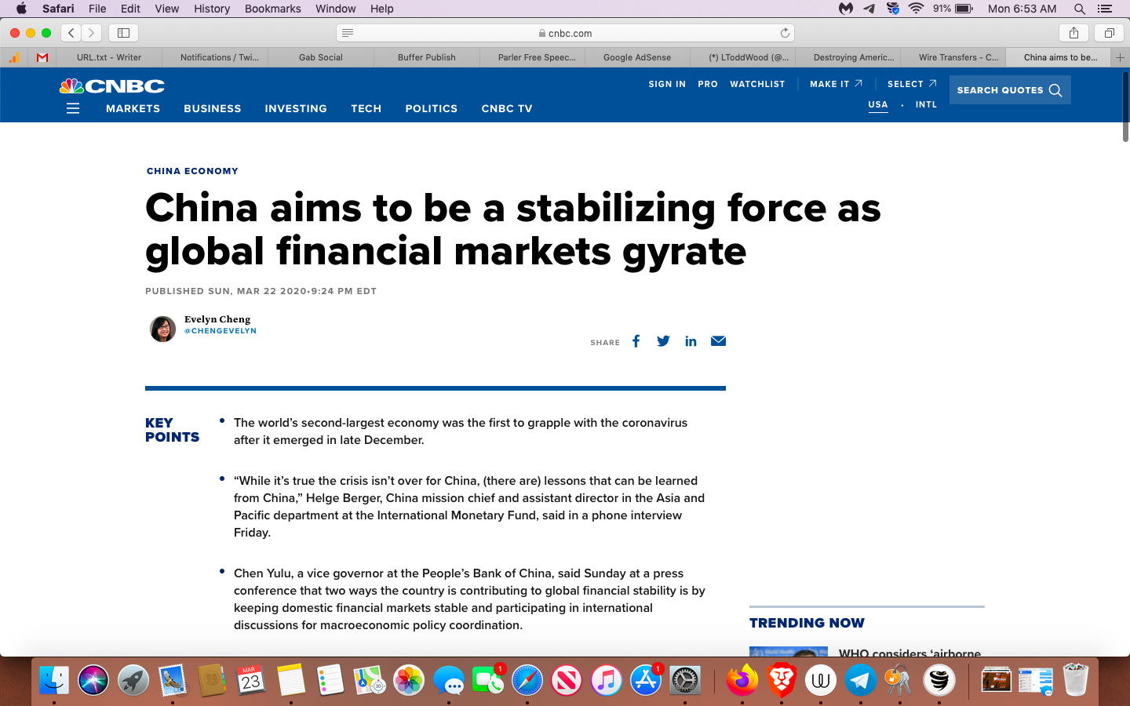Open the Apple menu
The height and width of the screenshot is (706, 1130).
pyautogui.click(x=21, y=9)
